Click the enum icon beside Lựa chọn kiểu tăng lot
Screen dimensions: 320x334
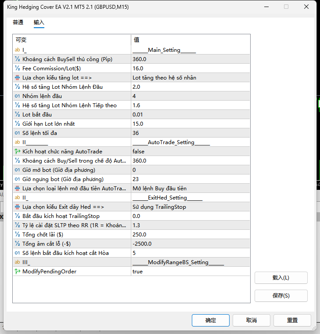17,77
